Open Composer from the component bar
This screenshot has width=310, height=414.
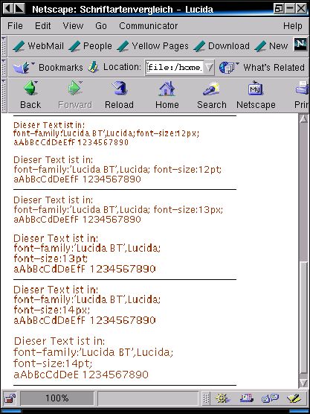[294, 398]
